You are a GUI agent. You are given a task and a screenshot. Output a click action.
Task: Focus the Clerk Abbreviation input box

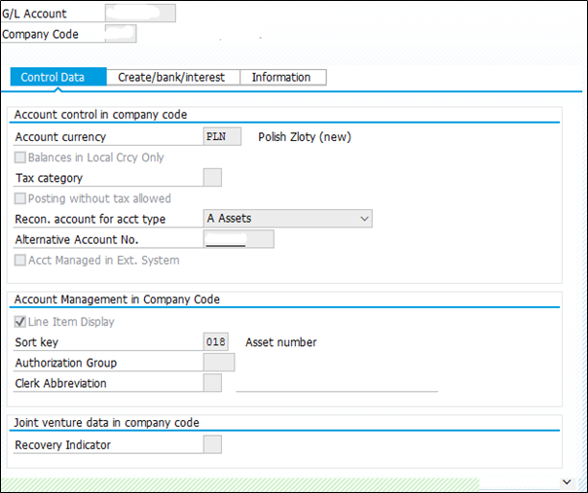tap(212, 383)
